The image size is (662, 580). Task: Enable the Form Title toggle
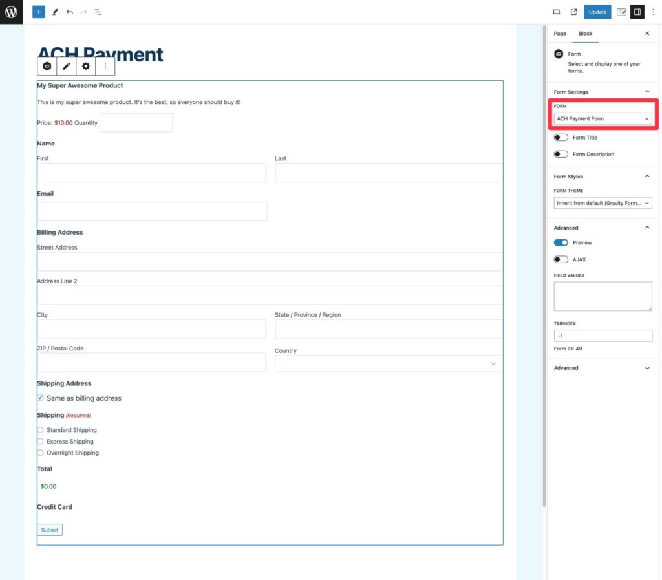tap(562, 137)
